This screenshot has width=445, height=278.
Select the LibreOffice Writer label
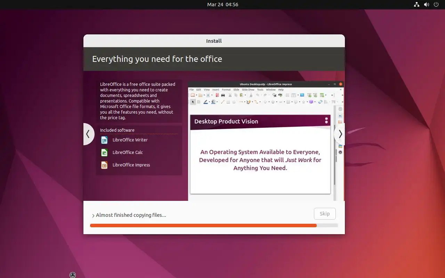[130, 140]
